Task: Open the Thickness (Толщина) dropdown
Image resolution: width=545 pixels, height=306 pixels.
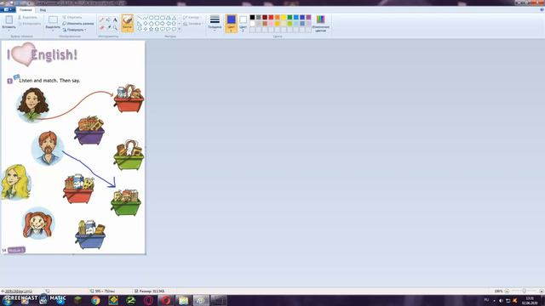Action: coord(215,23)
